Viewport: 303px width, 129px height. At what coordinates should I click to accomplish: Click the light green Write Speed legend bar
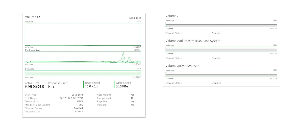coord(114,85)
